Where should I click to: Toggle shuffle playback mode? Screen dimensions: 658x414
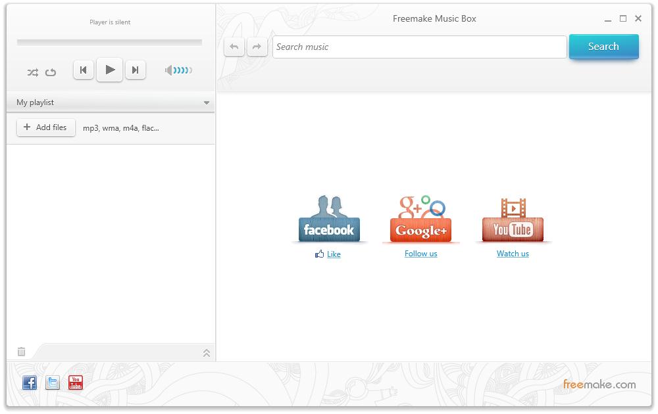[33, 72]
